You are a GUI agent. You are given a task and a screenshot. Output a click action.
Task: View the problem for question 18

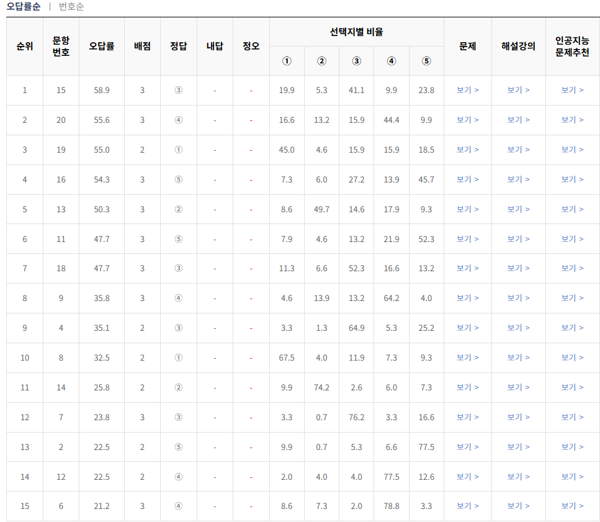click(x=467, y=268)
